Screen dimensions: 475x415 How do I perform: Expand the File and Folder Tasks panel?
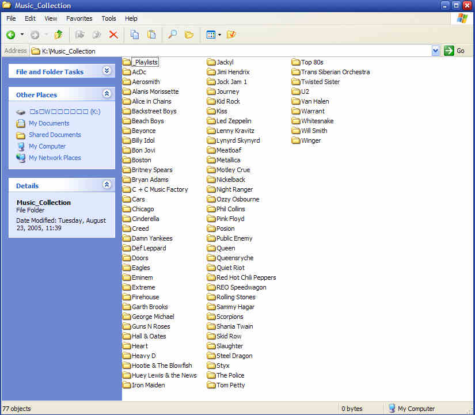point(107,71)
